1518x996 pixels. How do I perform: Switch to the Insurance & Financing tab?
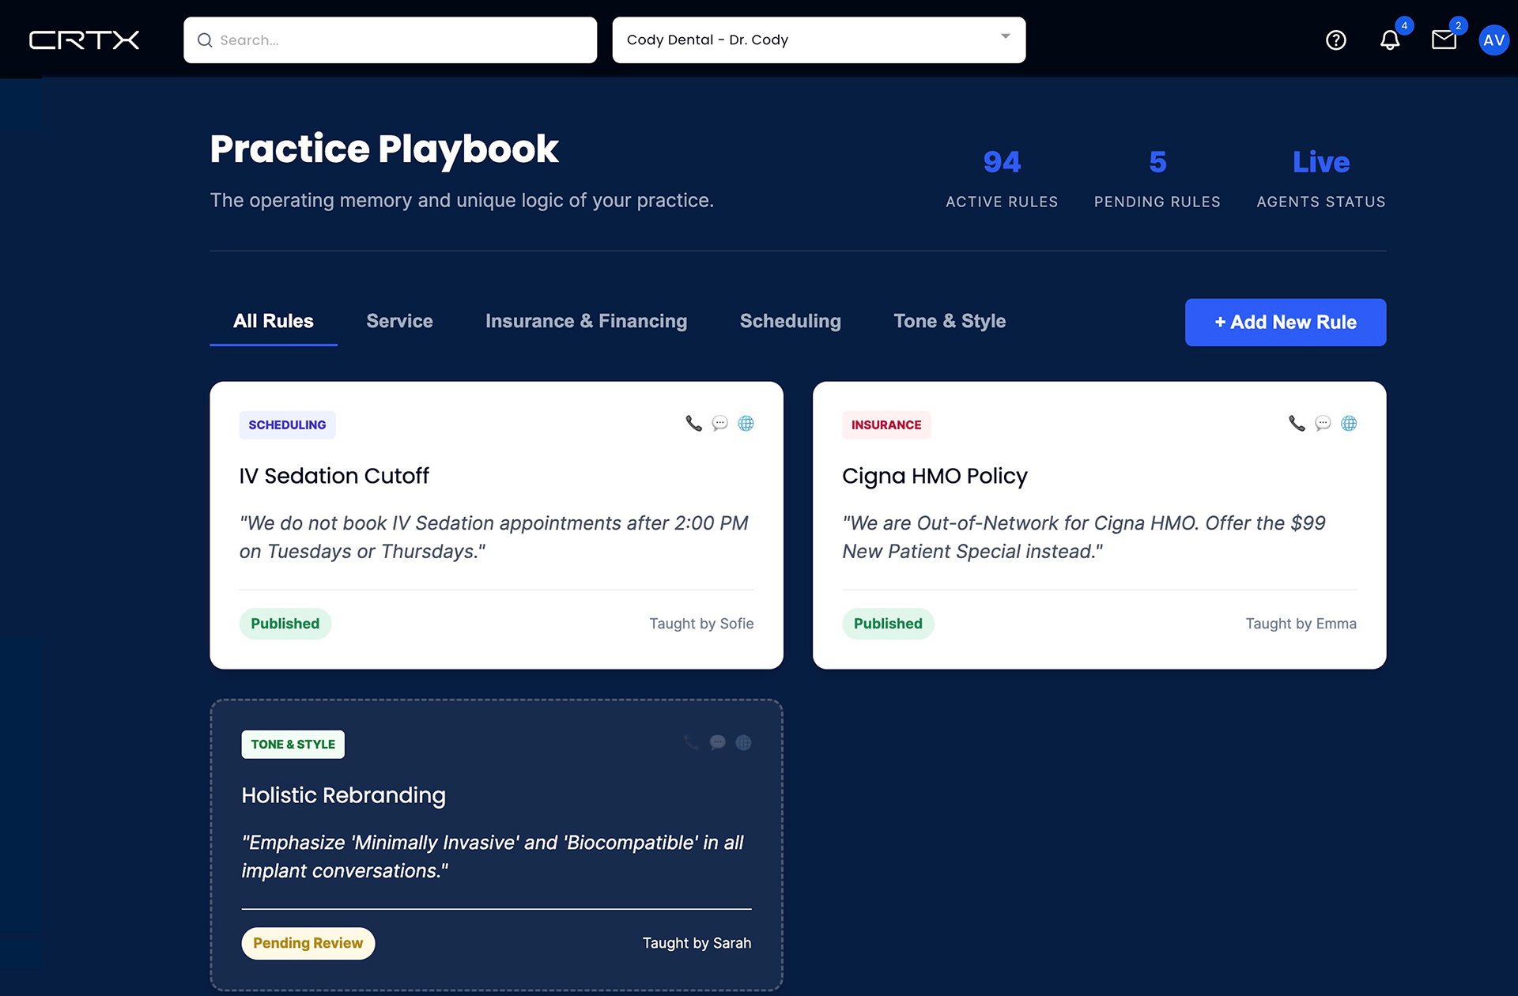pos(586,321)
